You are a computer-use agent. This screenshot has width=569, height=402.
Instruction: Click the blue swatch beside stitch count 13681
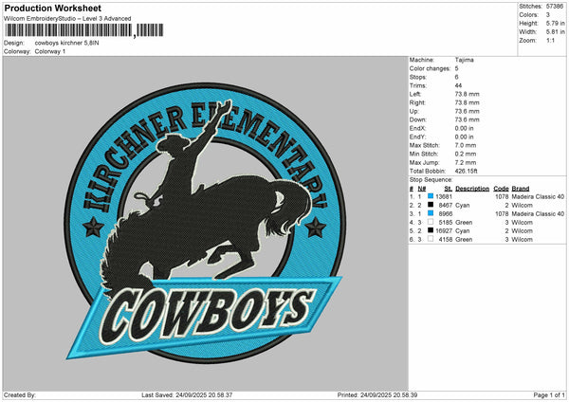[431, 196]
